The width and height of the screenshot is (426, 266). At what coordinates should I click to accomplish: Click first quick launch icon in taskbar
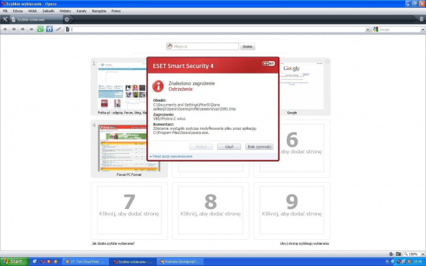[x=35, y=262]
